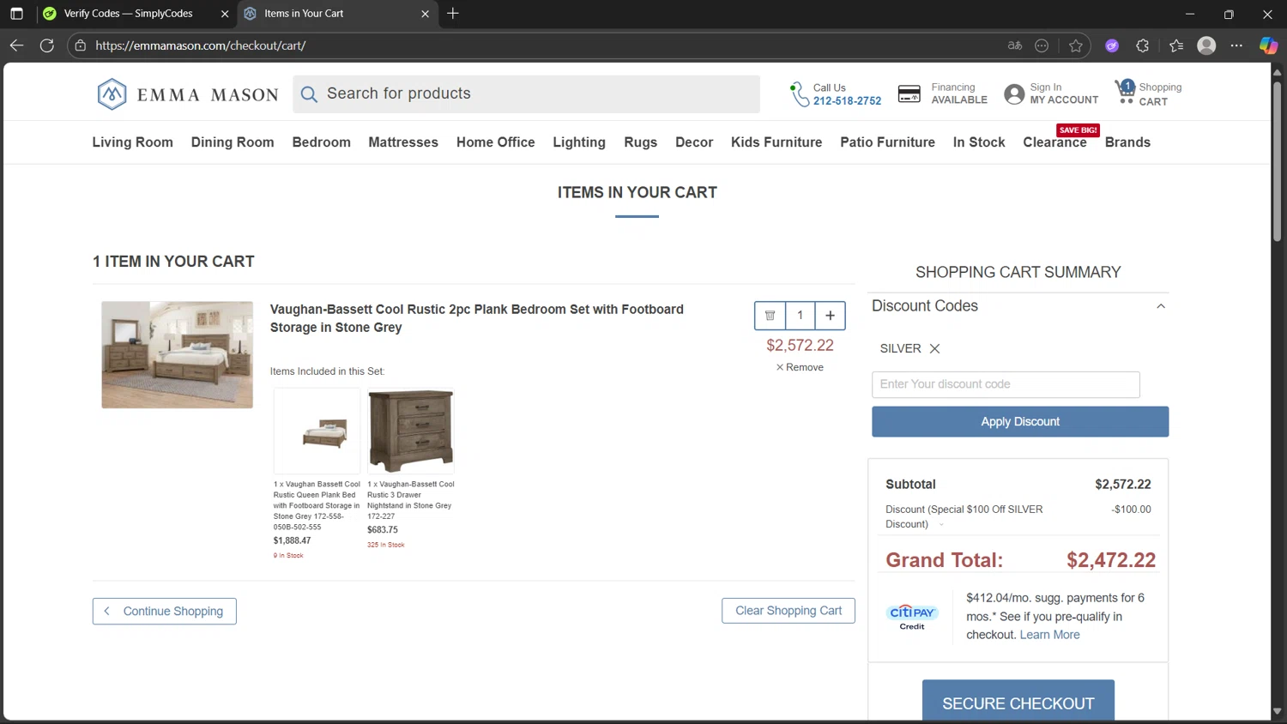This screenshot has width=1287, height=724.
Task: Switch to Verify Codes SimplyCodes tab
Action: [127, 14]
